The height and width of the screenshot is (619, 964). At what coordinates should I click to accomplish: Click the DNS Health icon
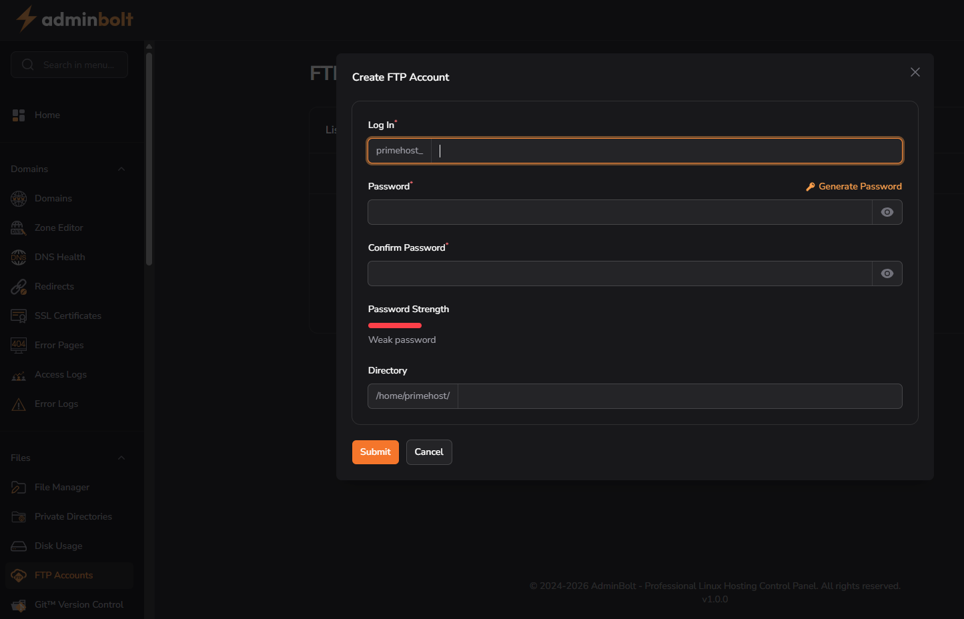(19, 257)
